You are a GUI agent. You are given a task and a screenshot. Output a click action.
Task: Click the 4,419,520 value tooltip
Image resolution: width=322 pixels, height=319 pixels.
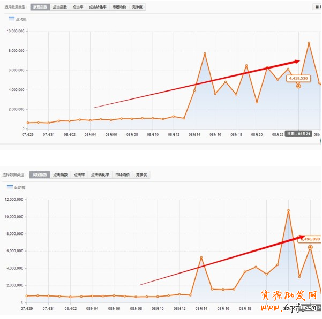(x=298, y=78)
